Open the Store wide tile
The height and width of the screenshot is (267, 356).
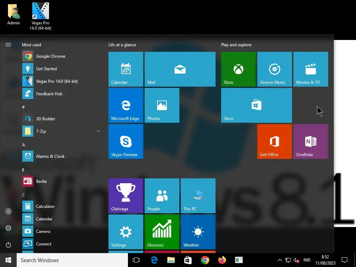[x=257, y=105]
